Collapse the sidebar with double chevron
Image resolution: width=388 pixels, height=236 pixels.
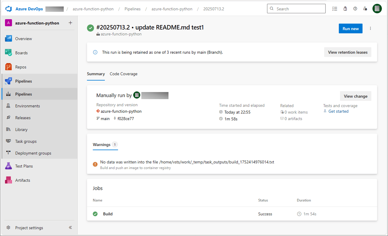70,227
